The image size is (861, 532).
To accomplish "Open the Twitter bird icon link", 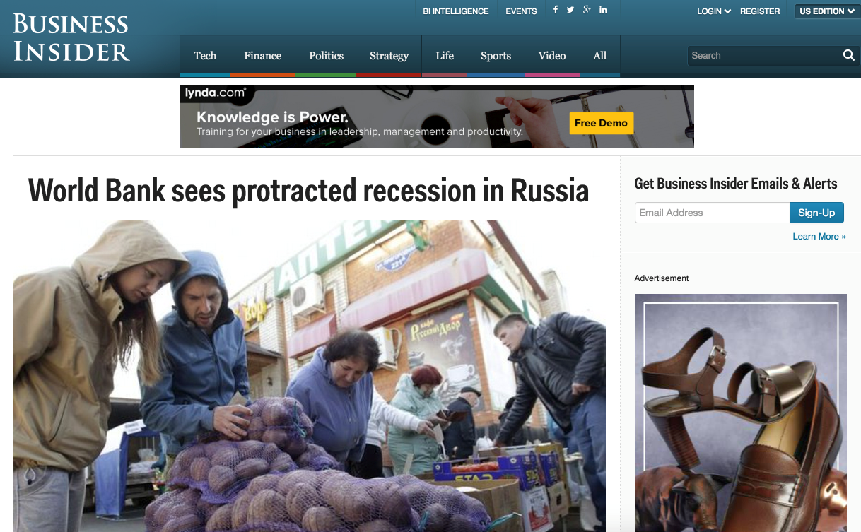I will tap(570, 10).
